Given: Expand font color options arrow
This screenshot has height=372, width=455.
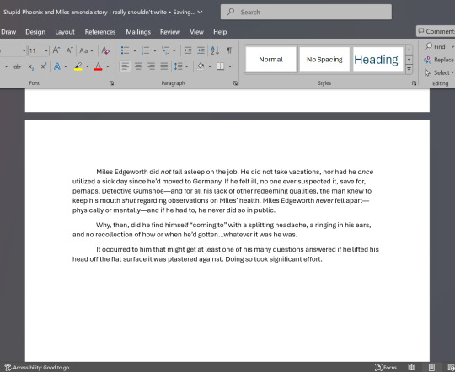Looking at the screenshot, I should (x=107, y=66).
